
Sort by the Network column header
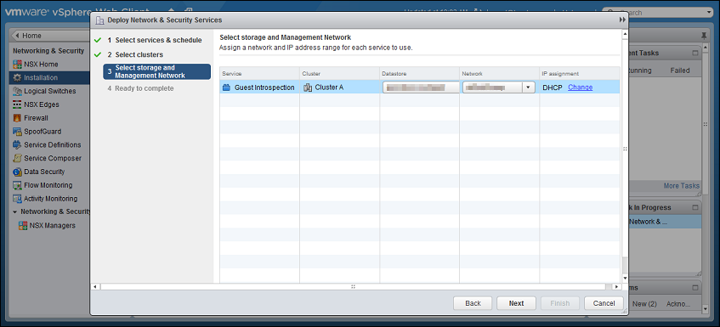tap(499, 73)
